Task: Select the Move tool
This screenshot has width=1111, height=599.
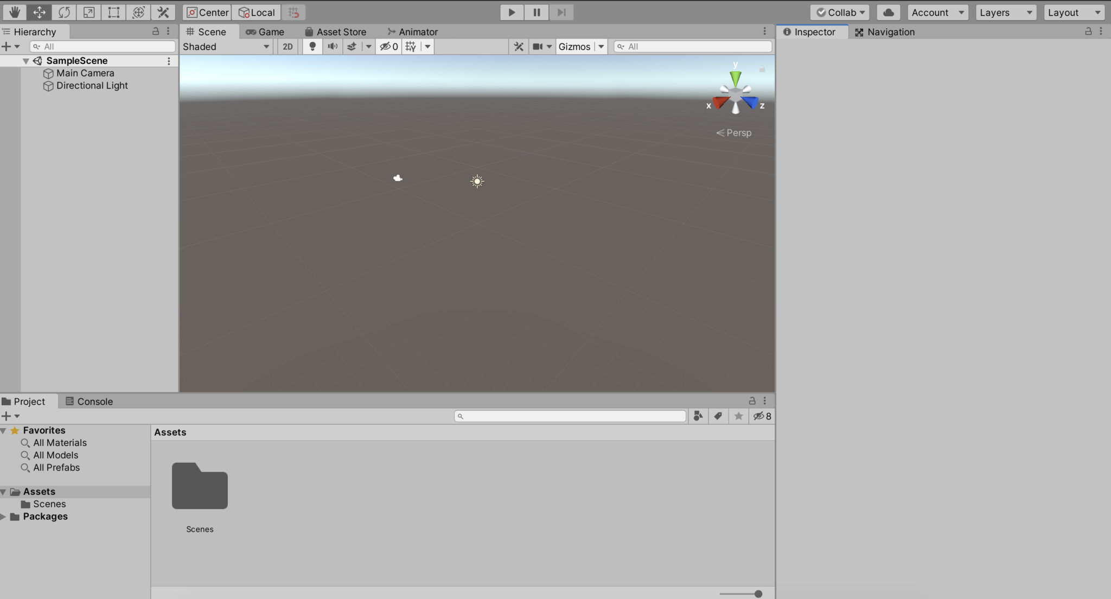Action: (39, 12)
